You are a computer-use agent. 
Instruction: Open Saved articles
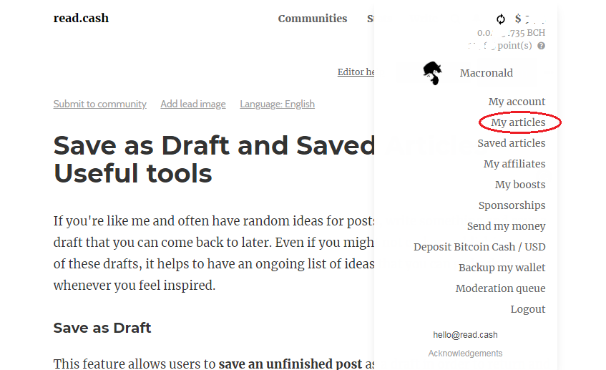click(512, 143)
